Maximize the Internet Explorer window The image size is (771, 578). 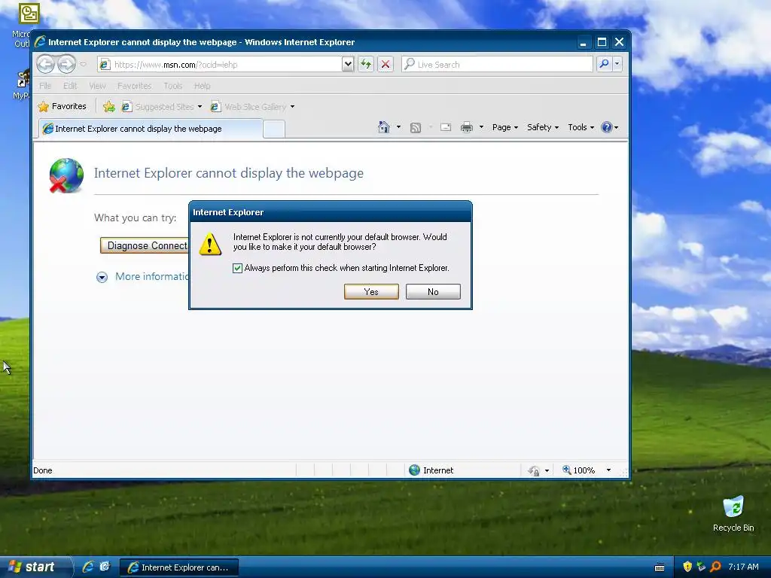pos(602,42)
